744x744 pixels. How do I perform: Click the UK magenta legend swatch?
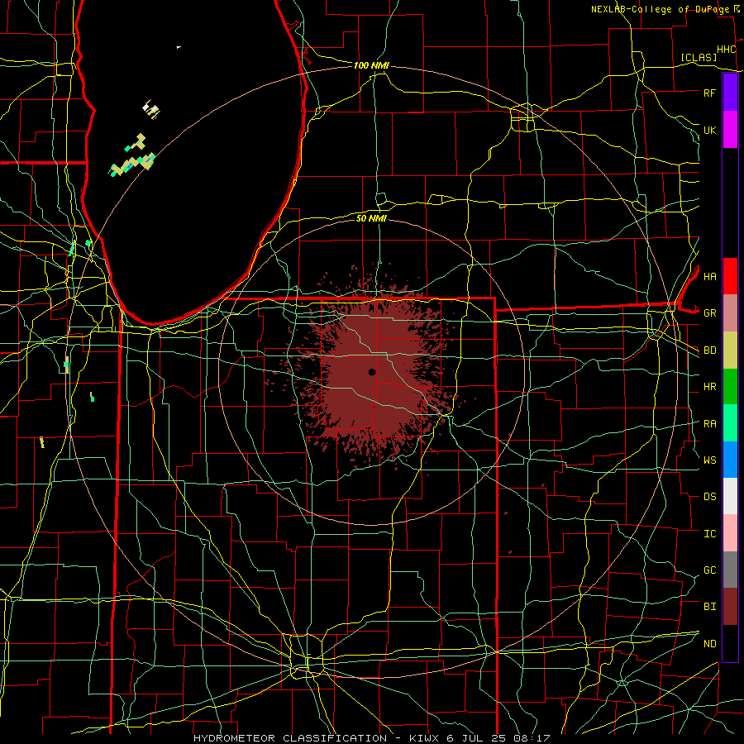coord(730,130)
